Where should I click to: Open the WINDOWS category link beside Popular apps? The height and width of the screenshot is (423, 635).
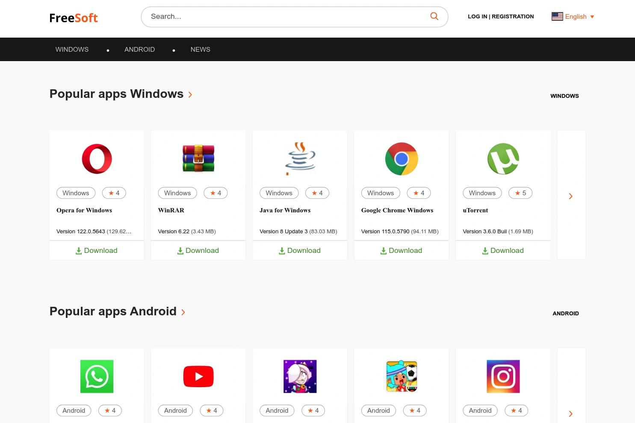pyautogui.click(x=564, y=96)
